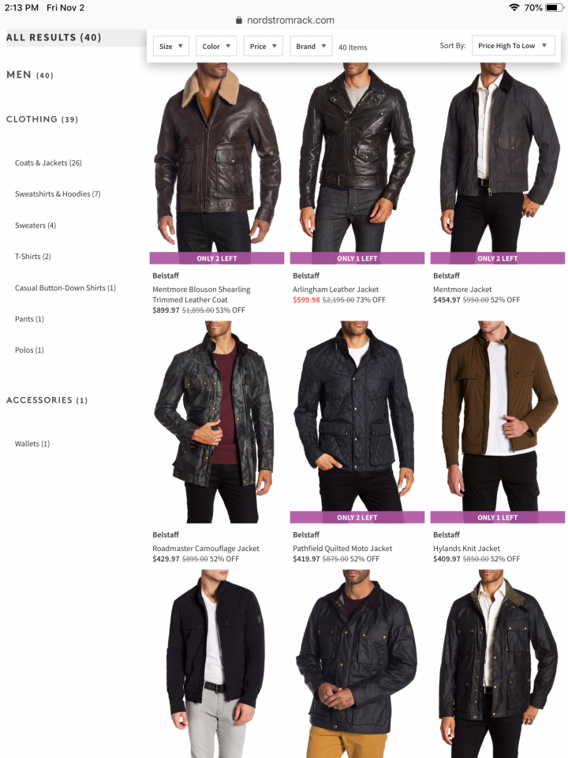Select the Coats & Jackets category

pyautogui.click(x=48, y=163)
